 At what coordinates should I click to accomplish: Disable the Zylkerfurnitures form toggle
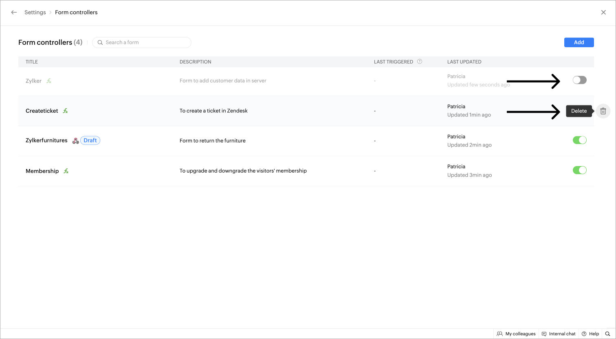coord(579,140)
